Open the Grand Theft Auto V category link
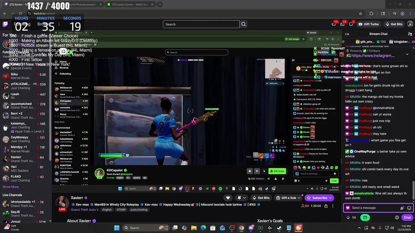 (x=85, y=210)
